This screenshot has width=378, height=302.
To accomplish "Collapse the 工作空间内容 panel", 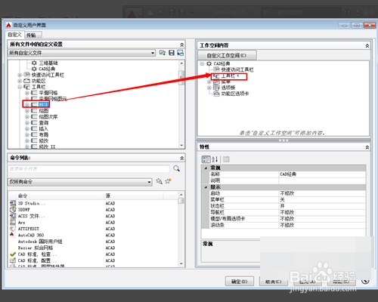I will tap(367, 46).
